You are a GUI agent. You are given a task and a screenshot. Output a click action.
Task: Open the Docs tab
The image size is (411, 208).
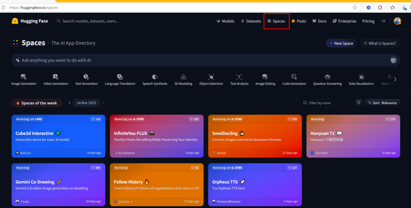(x=319, y=21)
